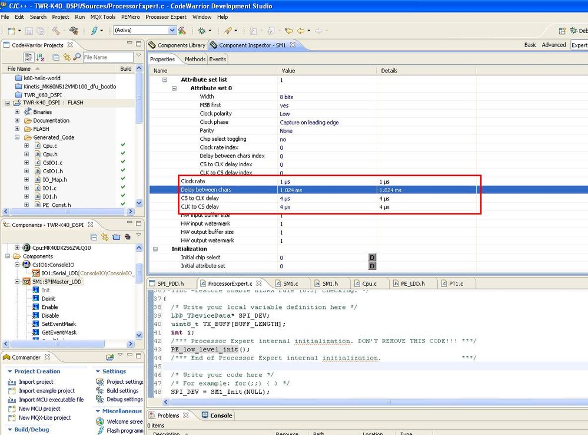
Task: Collapse the SM1:SPIMaster_LDD node
Action: tap(17, 281)
